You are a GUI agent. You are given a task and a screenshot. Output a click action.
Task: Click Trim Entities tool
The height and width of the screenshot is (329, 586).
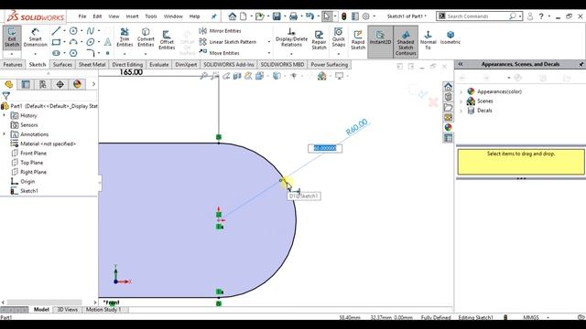click(125, 37)
